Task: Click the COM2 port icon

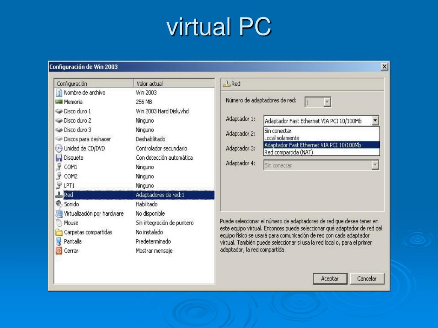Action: point(59,176)
